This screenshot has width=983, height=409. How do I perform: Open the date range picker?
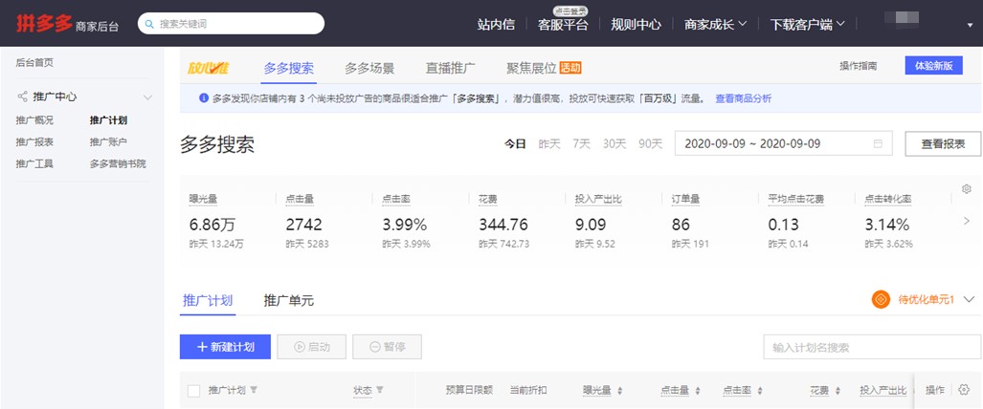click(x=784, y=143)
